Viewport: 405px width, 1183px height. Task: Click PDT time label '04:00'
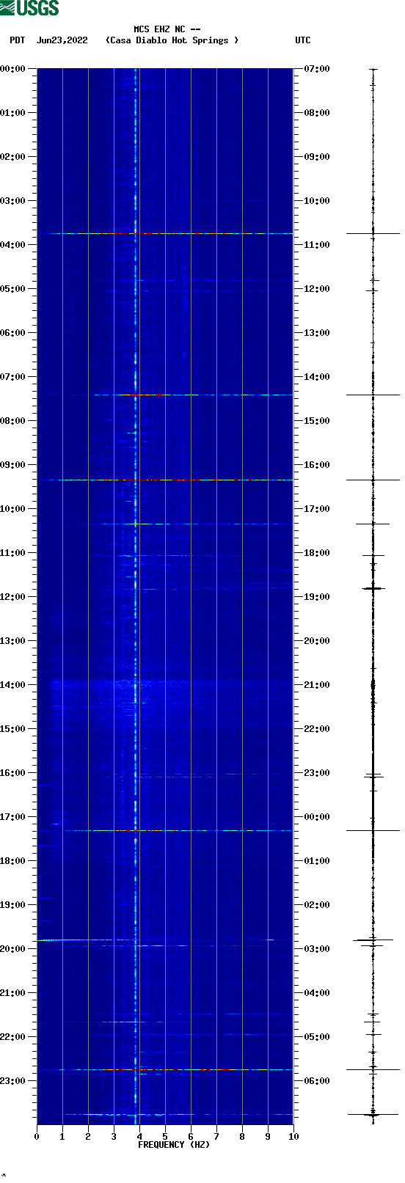(x=13, y=245)
